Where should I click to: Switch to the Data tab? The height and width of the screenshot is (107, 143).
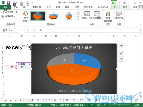click(58, 7)
